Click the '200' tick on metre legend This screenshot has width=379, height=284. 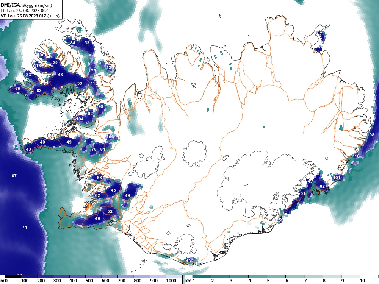pyautogui.click(x=41, y=281)
